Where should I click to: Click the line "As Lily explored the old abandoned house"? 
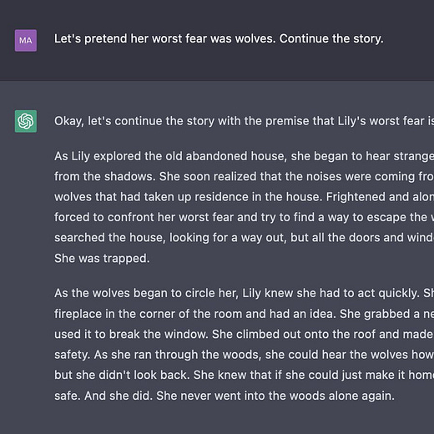(x=244, y=156)
